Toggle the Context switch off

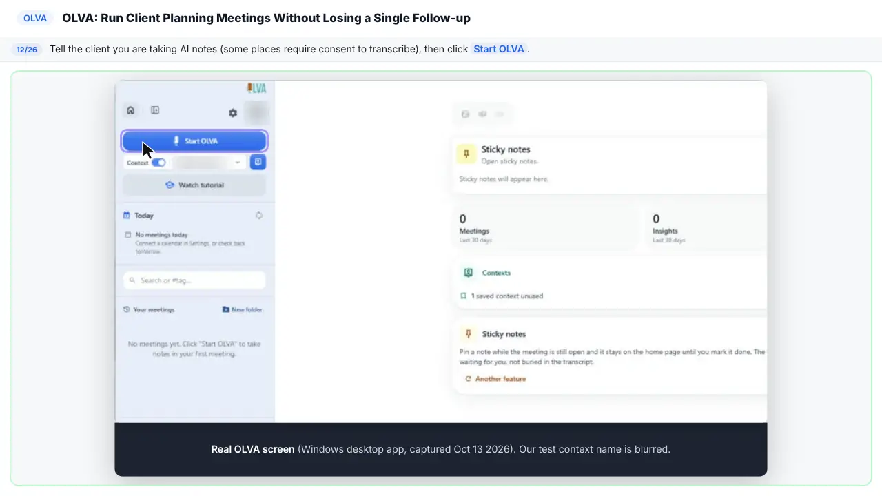click(158, 163)
